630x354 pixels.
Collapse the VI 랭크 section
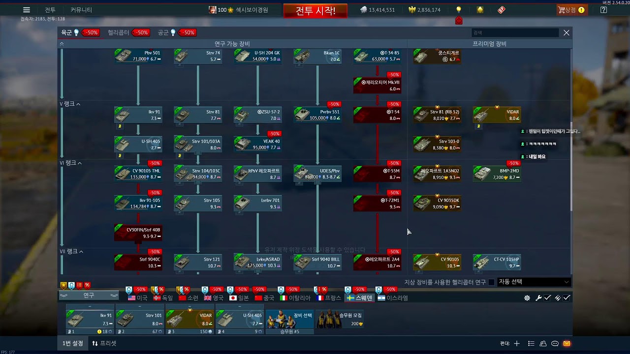(x=71, y=163)
